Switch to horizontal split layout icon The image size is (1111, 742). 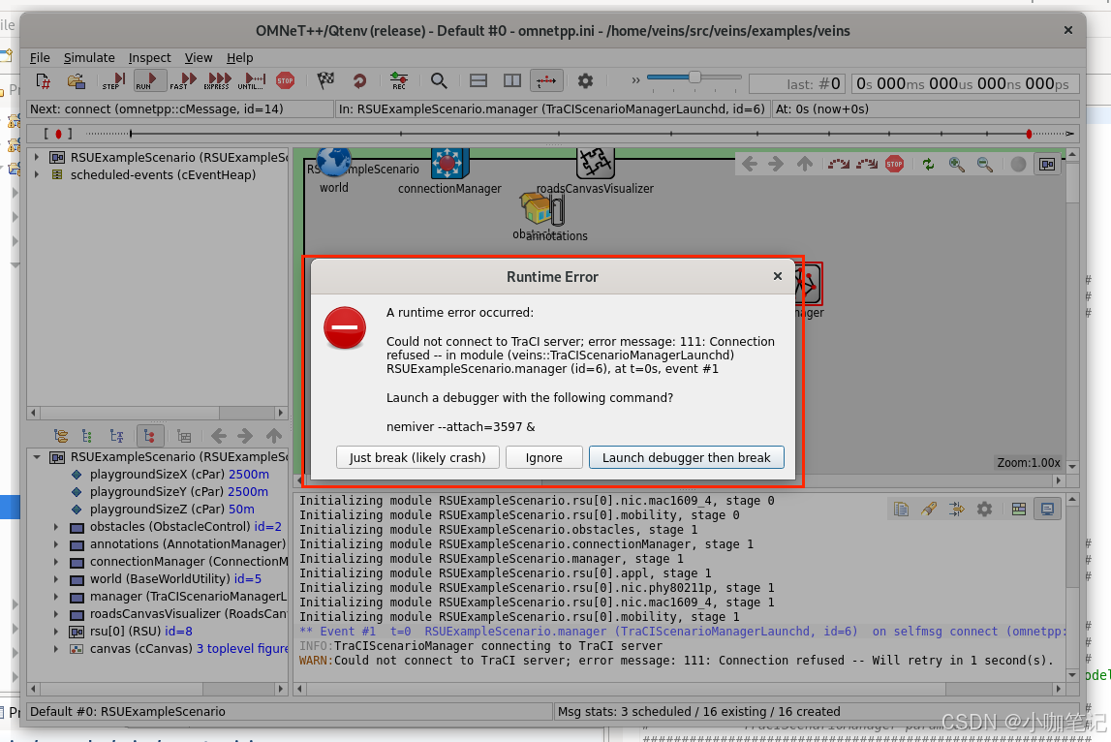478,80
